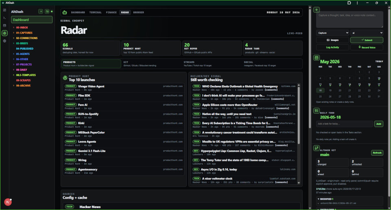Open the 04-PUBLISHED folder
This screenshot has width=391, height=210.
pyautogui.click(x=25, y=49)
